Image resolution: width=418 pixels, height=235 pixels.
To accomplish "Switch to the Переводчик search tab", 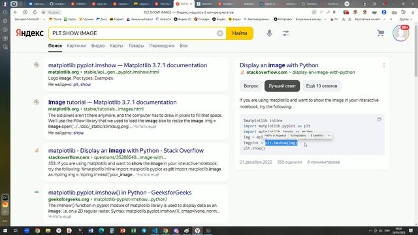I will coord(162,46).
